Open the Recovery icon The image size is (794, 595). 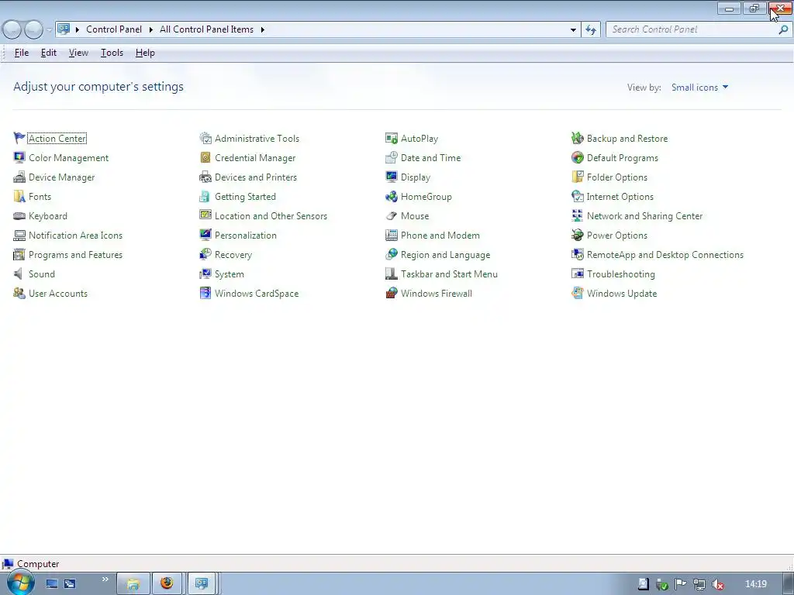point(205,254)
